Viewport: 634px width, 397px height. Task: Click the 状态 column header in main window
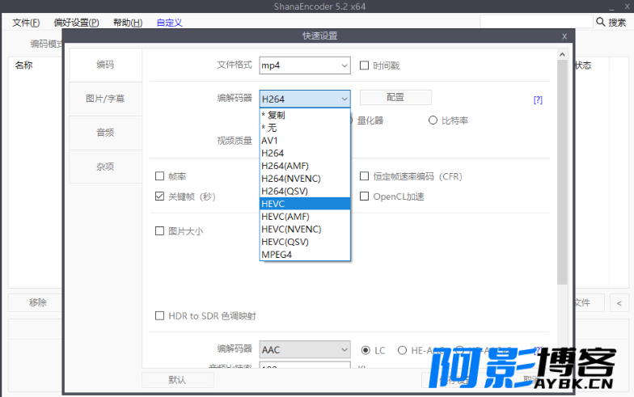583,65
